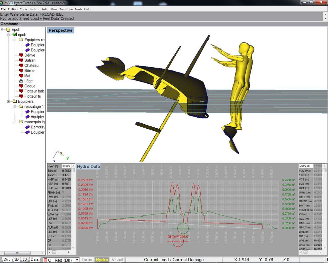Click the weight icon next to Lège
The width and height of the screenshot is (328, 263).
pos(21,81)
